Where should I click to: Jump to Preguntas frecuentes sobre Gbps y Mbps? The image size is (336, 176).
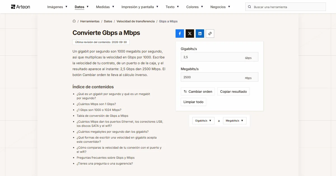(106, 158)
